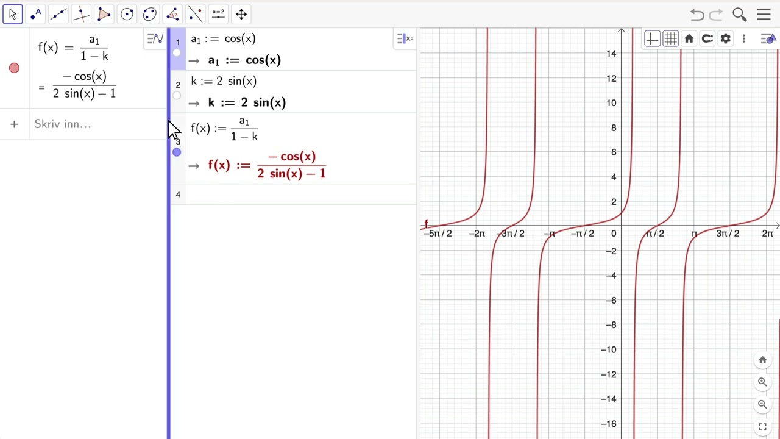Select red CAS output f(x) := −cos(x)/(2 sin(x)−1)

pyautogui.click(x=267, y=165)
